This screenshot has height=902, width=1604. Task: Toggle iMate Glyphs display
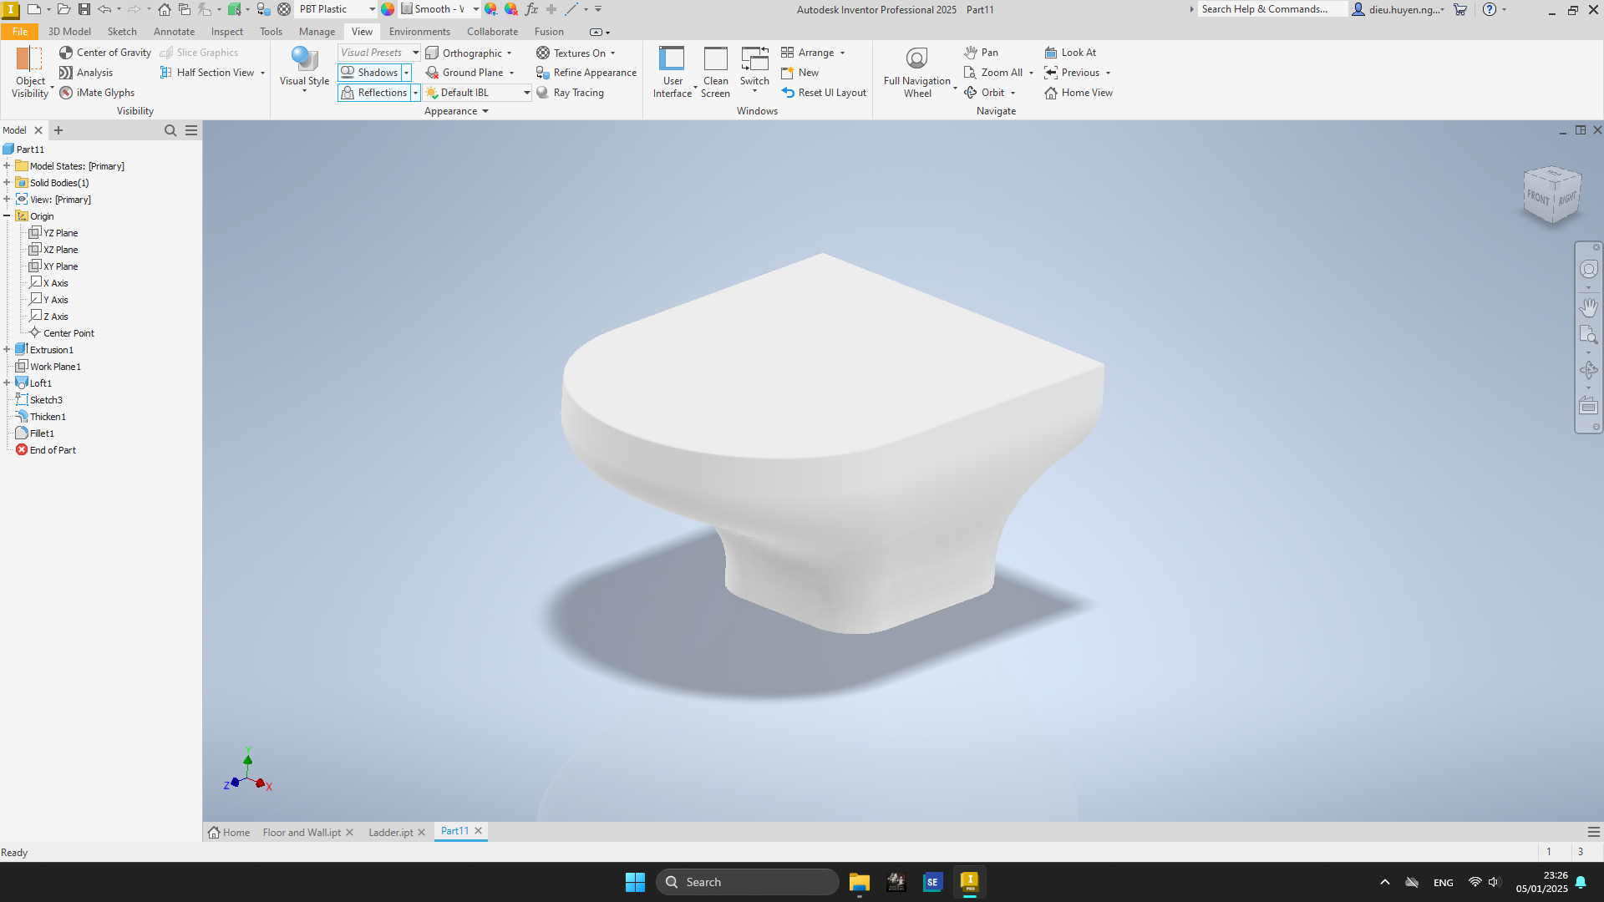[97, 93]
